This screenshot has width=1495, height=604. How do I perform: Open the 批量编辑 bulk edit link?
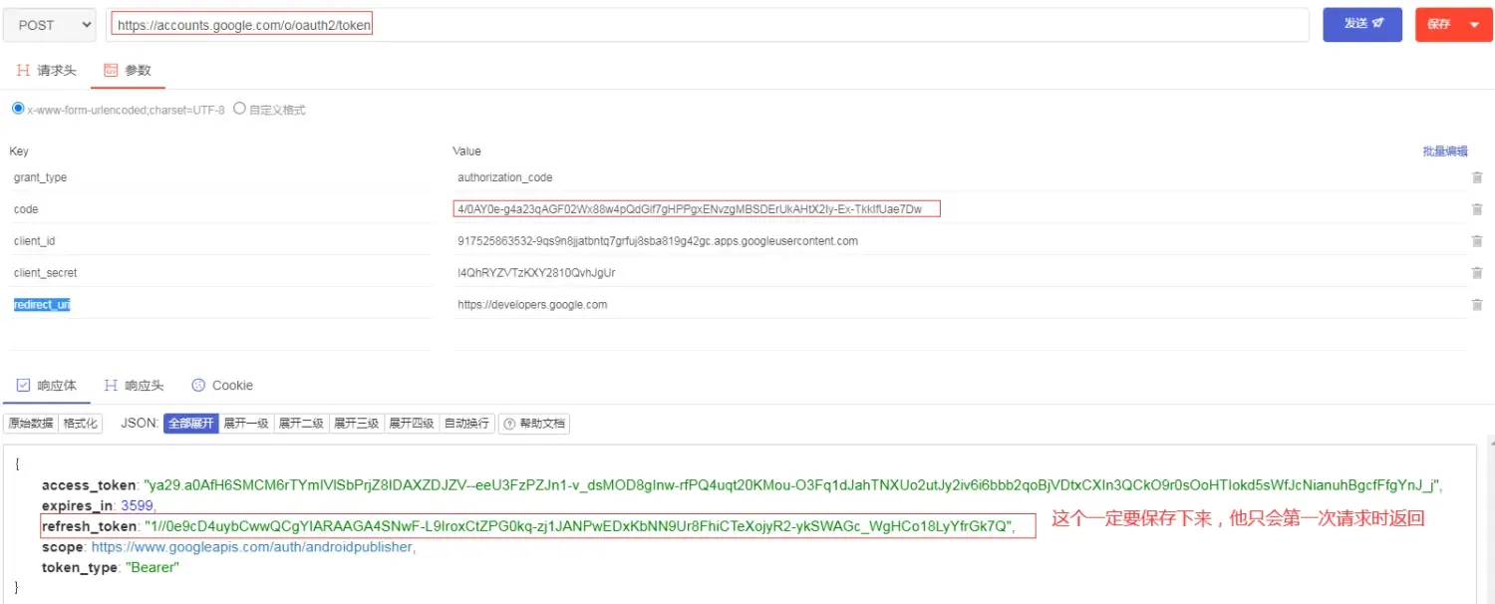click(1445, 151)
